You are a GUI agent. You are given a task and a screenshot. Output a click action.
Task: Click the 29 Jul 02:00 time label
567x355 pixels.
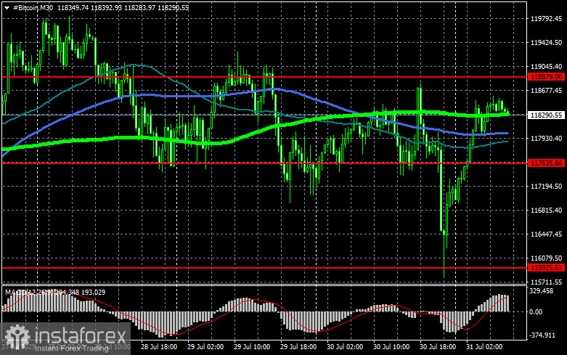tap(205, 347)
